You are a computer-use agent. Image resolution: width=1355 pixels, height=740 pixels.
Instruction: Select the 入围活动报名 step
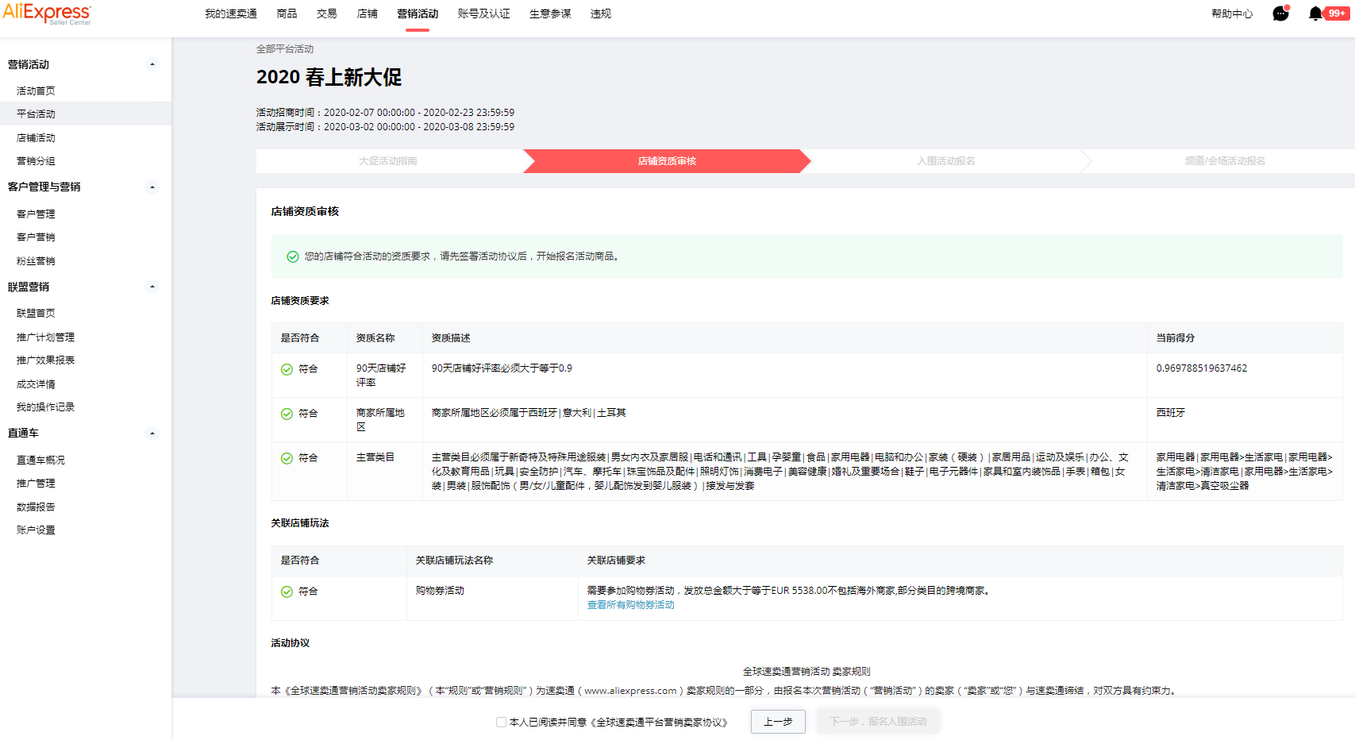pyautogui.click(x=946, y=161)
